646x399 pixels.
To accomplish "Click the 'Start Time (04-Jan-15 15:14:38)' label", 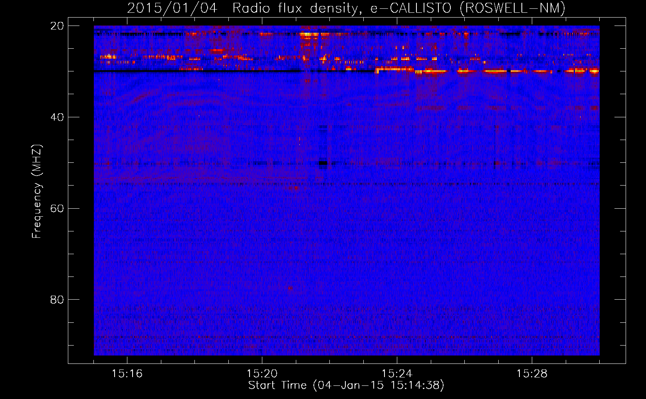I will point(346,385).
